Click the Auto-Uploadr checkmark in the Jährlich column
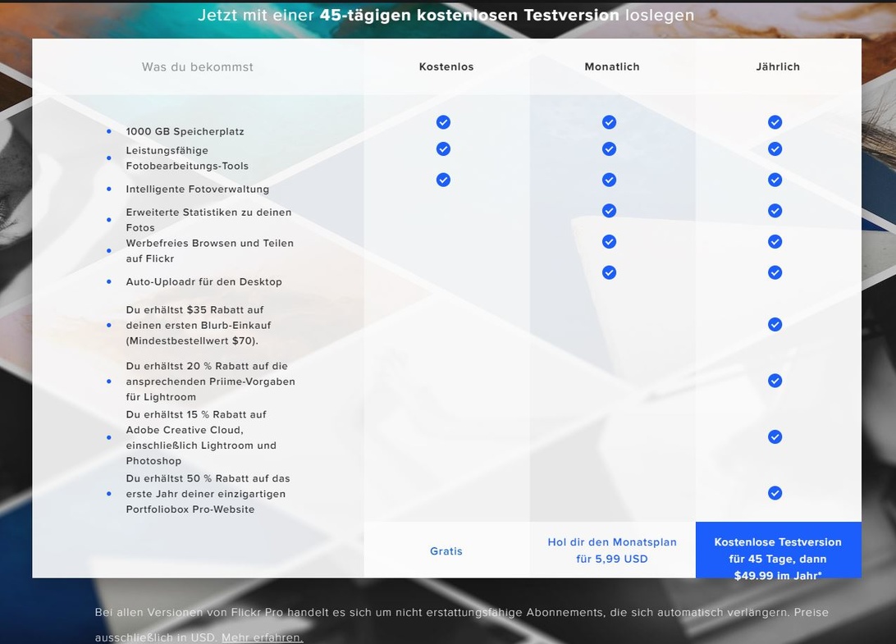896x644 pixels. pos(775,272)
